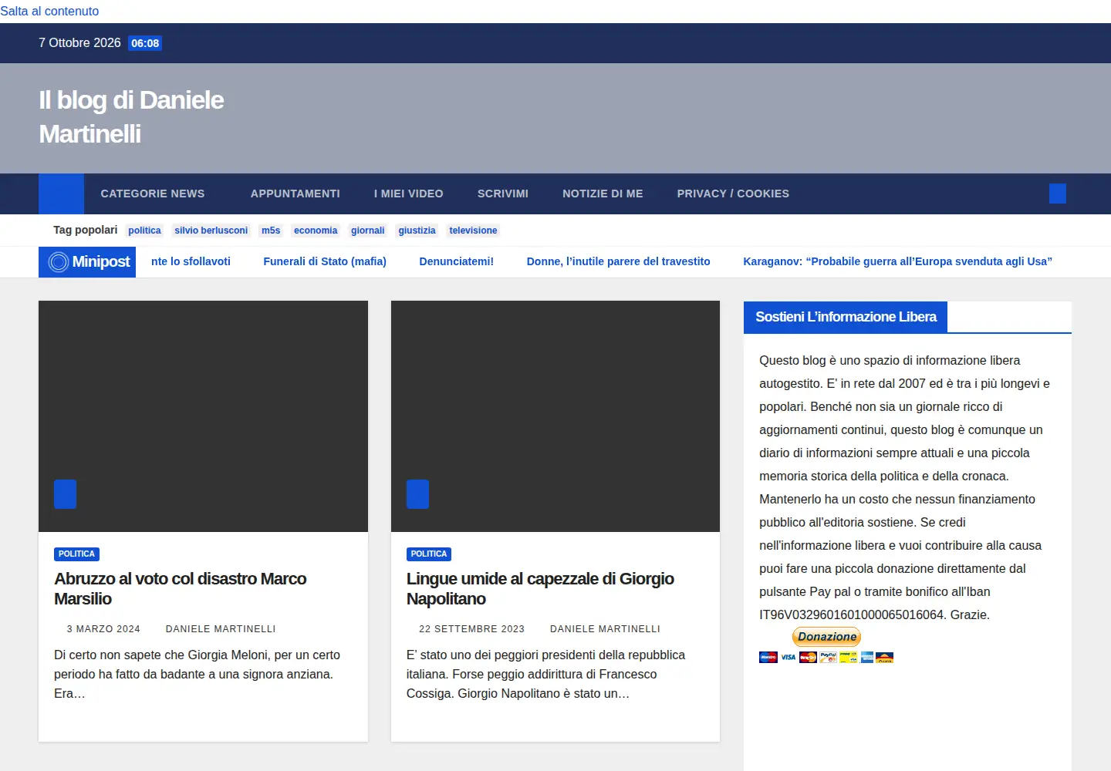Viewport: 1111px width, 771px height.
Task: Click the PayPal Donazione button
Action: click(826, 637)
